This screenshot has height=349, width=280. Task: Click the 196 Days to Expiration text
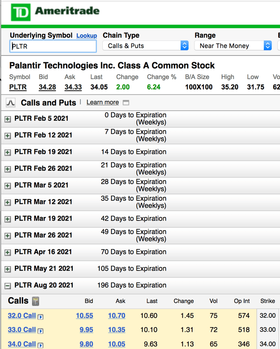point(132,285)
